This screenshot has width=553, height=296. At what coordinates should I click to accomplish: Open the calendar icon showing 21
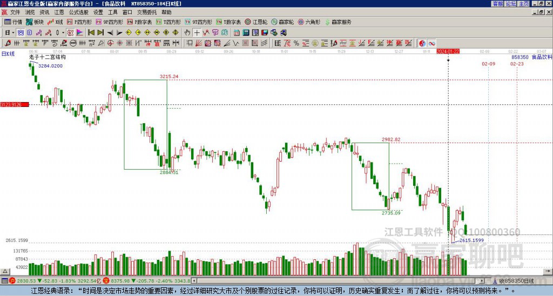(237, 33)
